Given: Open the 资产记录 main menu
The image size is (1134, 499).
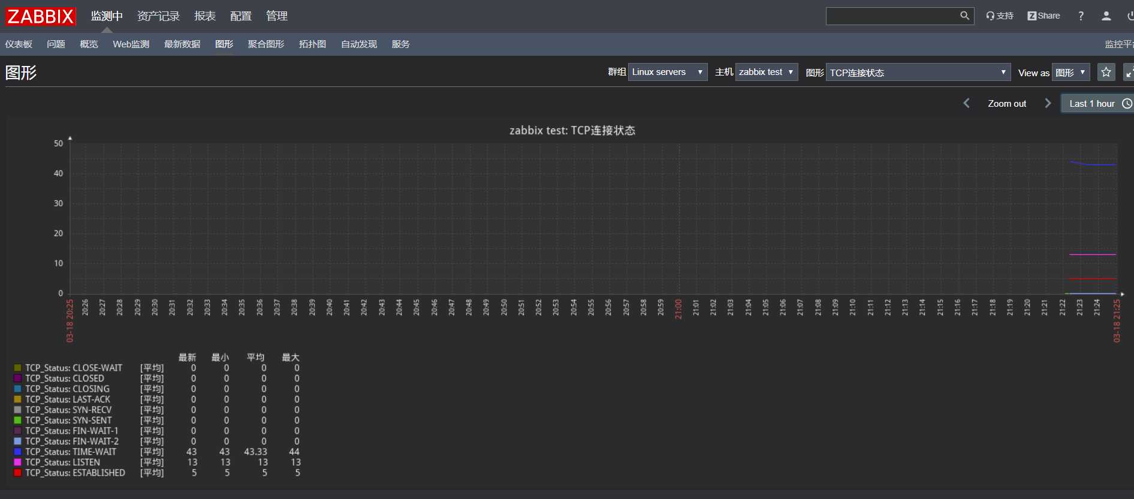Looking at the screenshot, I should click(158, 16).
